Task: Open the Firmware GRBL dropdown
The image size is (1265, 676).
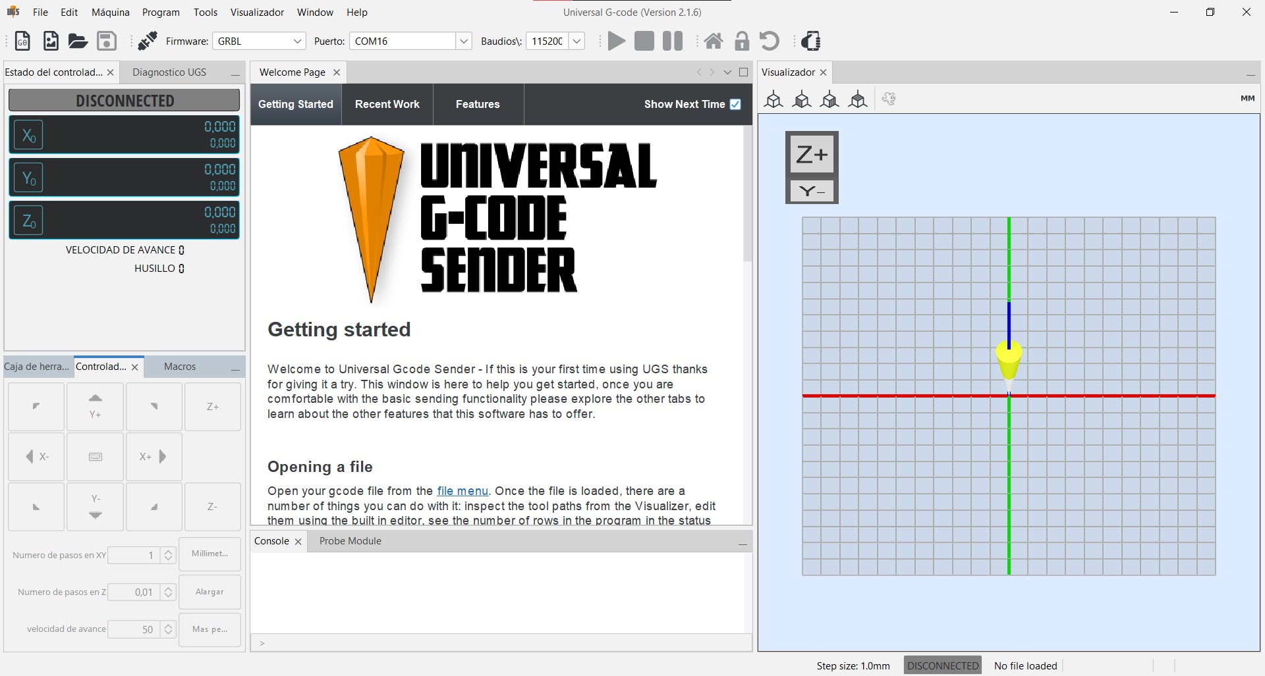Action: click(297, 41)
